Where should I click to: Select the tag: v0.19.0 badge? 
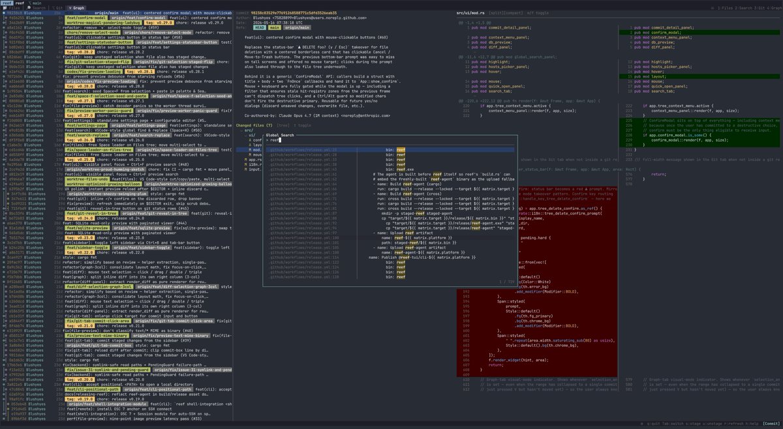[x=80, y=399]
